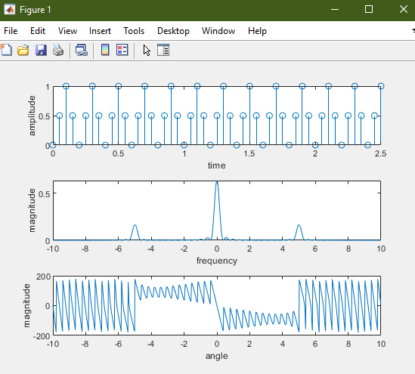Insert a colorbar using the toolbar icon
The height and width of the screenshot is (374, 415).
105,50
